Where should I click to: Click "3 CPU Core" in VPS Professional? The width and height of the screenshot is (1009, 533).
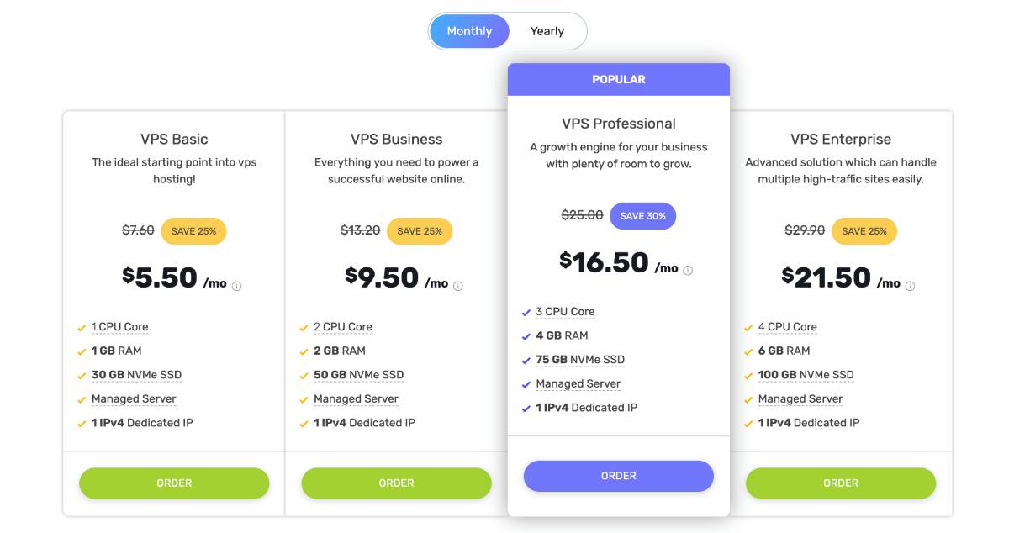point(565,312)
